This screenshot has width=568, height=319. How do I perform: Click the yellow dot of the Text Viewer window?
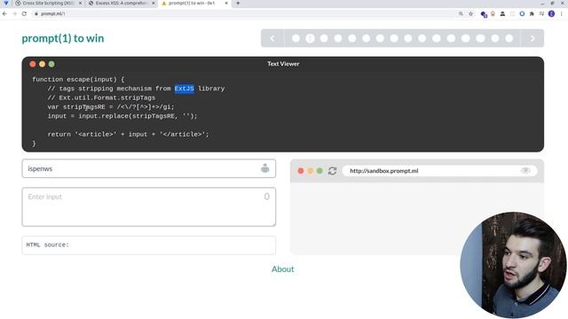click(x=42, y=64)
